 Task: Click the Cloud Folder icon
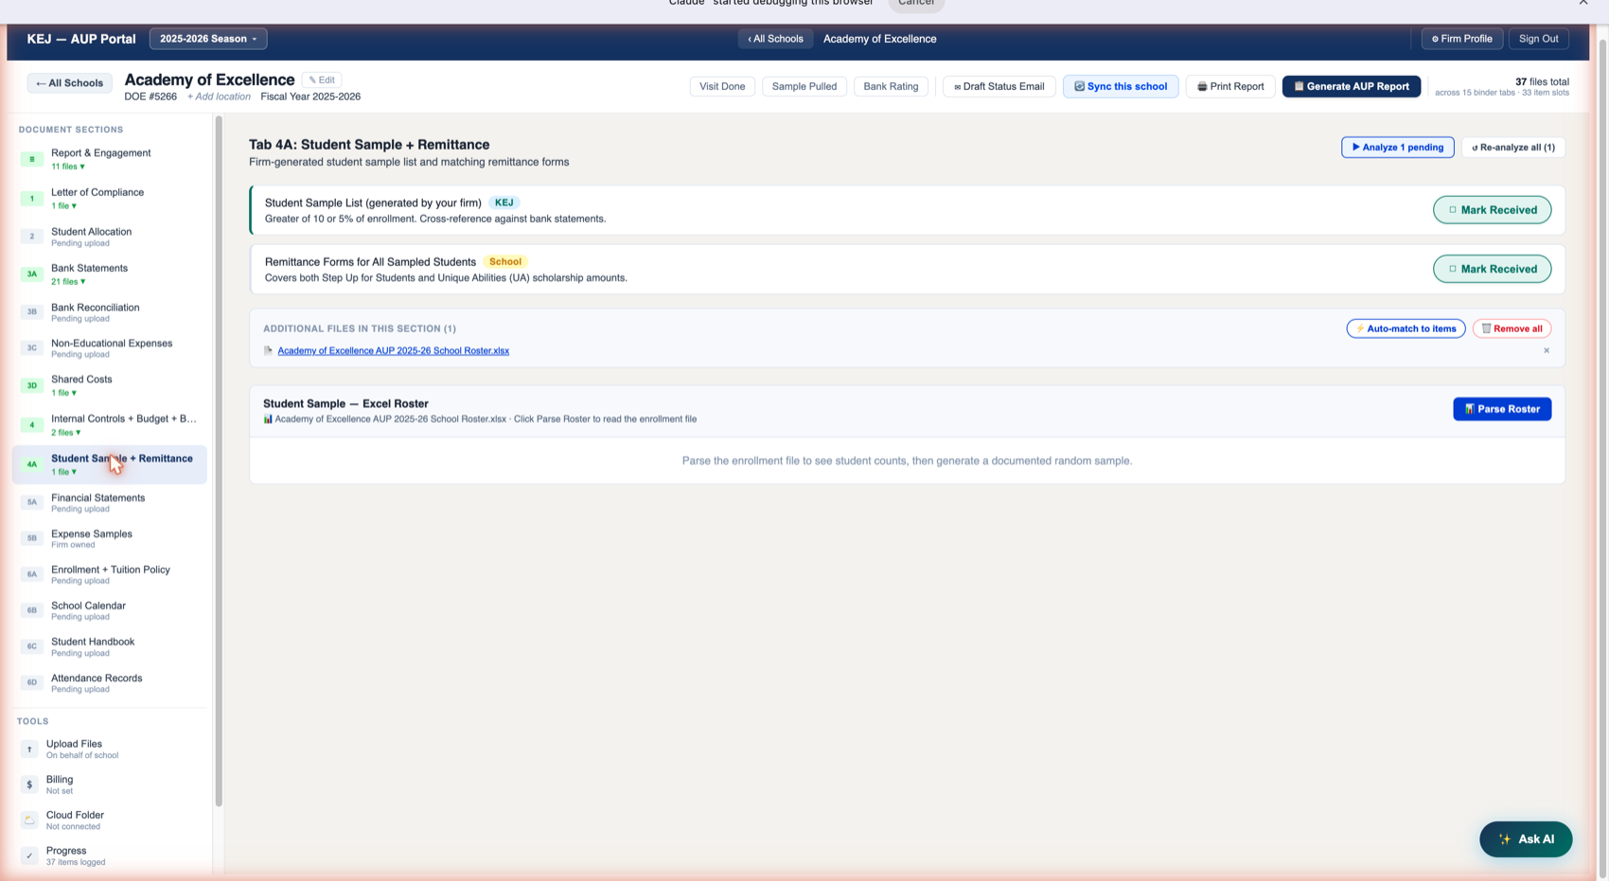(x=29, y=819)
